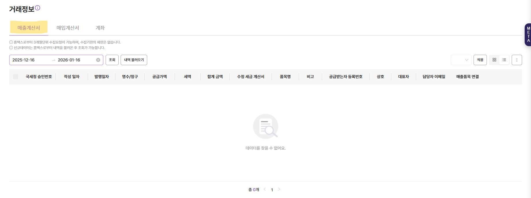Switch to grid card view icon
This screenshot has width=531, height=198.
pyautogui.click(x=494, y=60)
